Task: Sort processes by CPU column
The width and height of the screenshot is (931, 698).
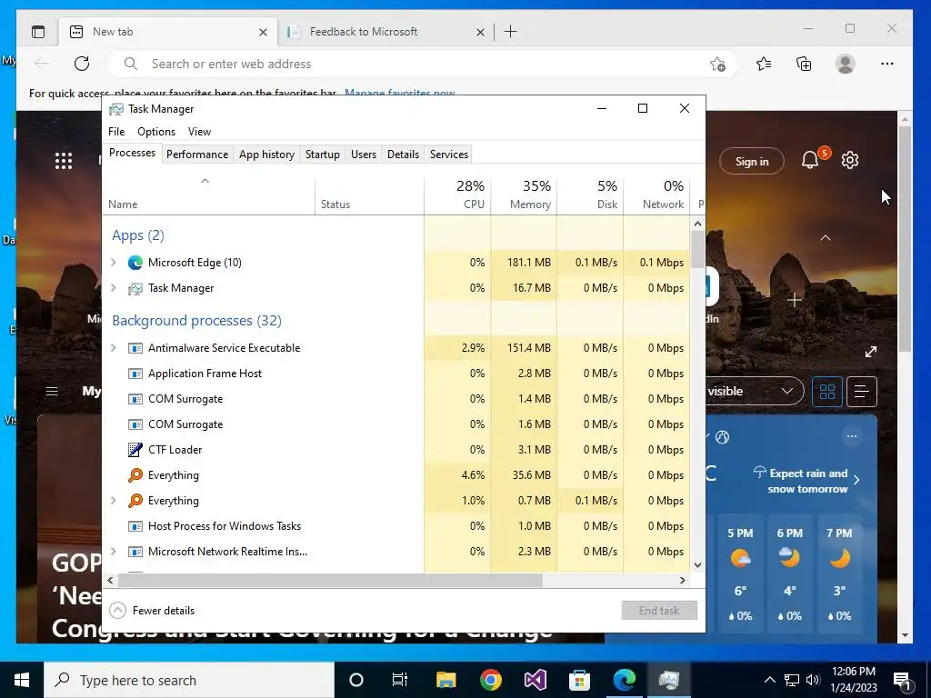Action: point(458,194)
